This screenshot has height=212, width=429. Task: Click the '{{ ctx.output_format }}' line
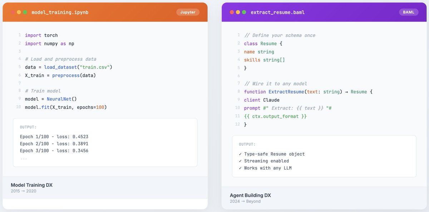(x=275, y=116)
